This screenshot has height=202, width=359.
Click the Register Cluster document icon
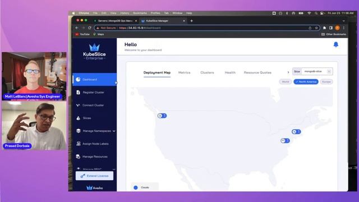[79, 92]
